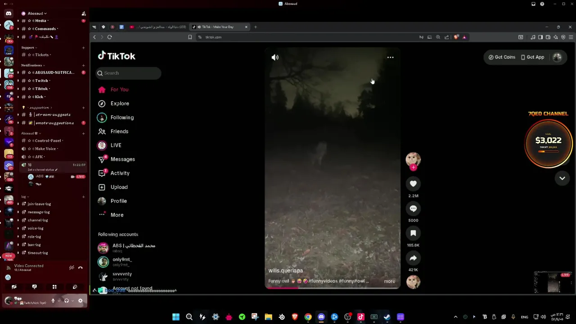This screenshot has width=576, height=324.
Task: Share the video using the arrow icon
Action: click(413, 258)
